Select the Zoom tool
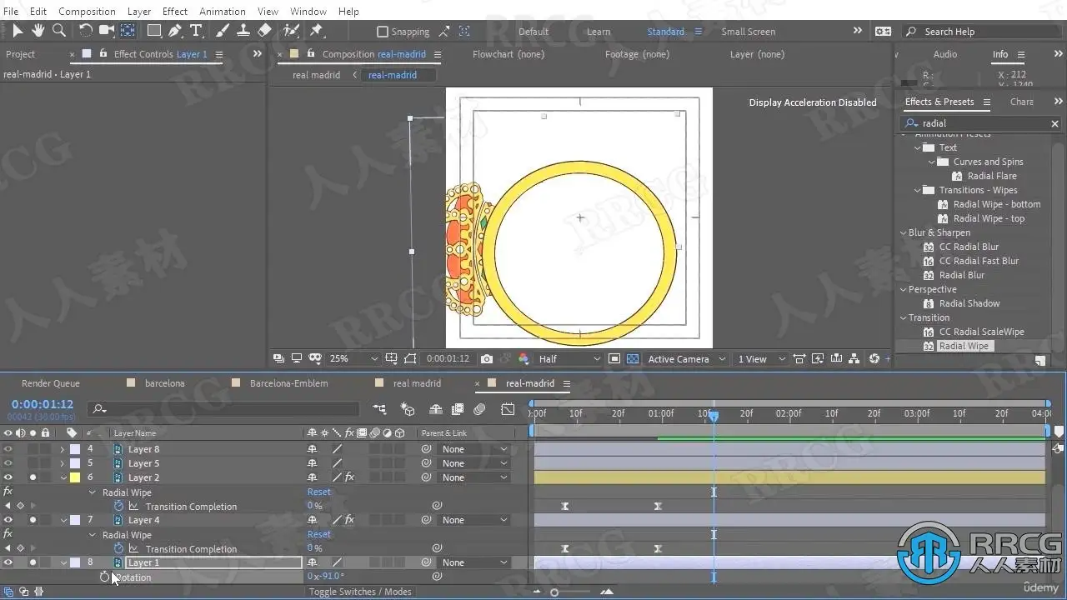 pyautogui.click(x=59, y=31)
